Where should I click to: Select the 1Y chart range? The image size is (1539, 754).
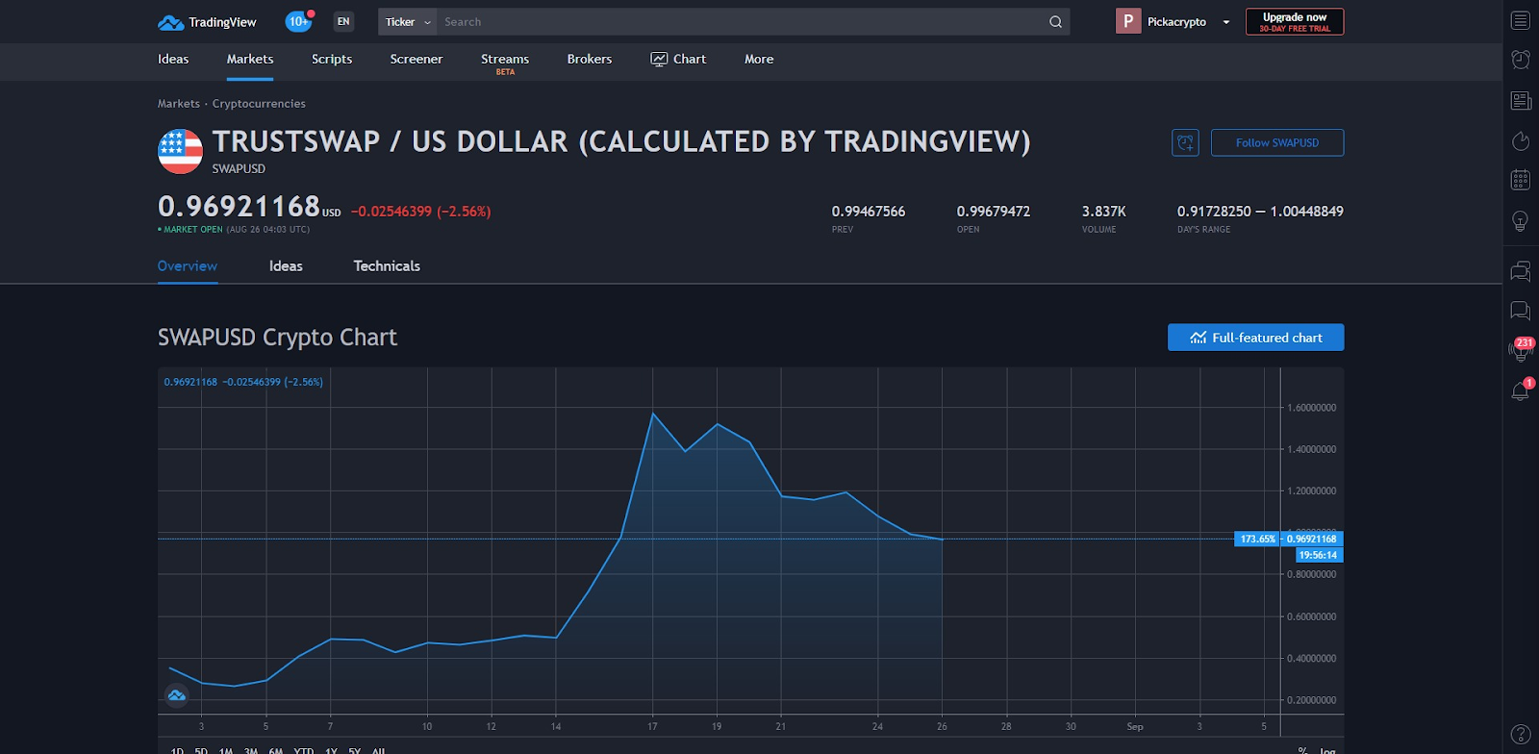point(331,750)
